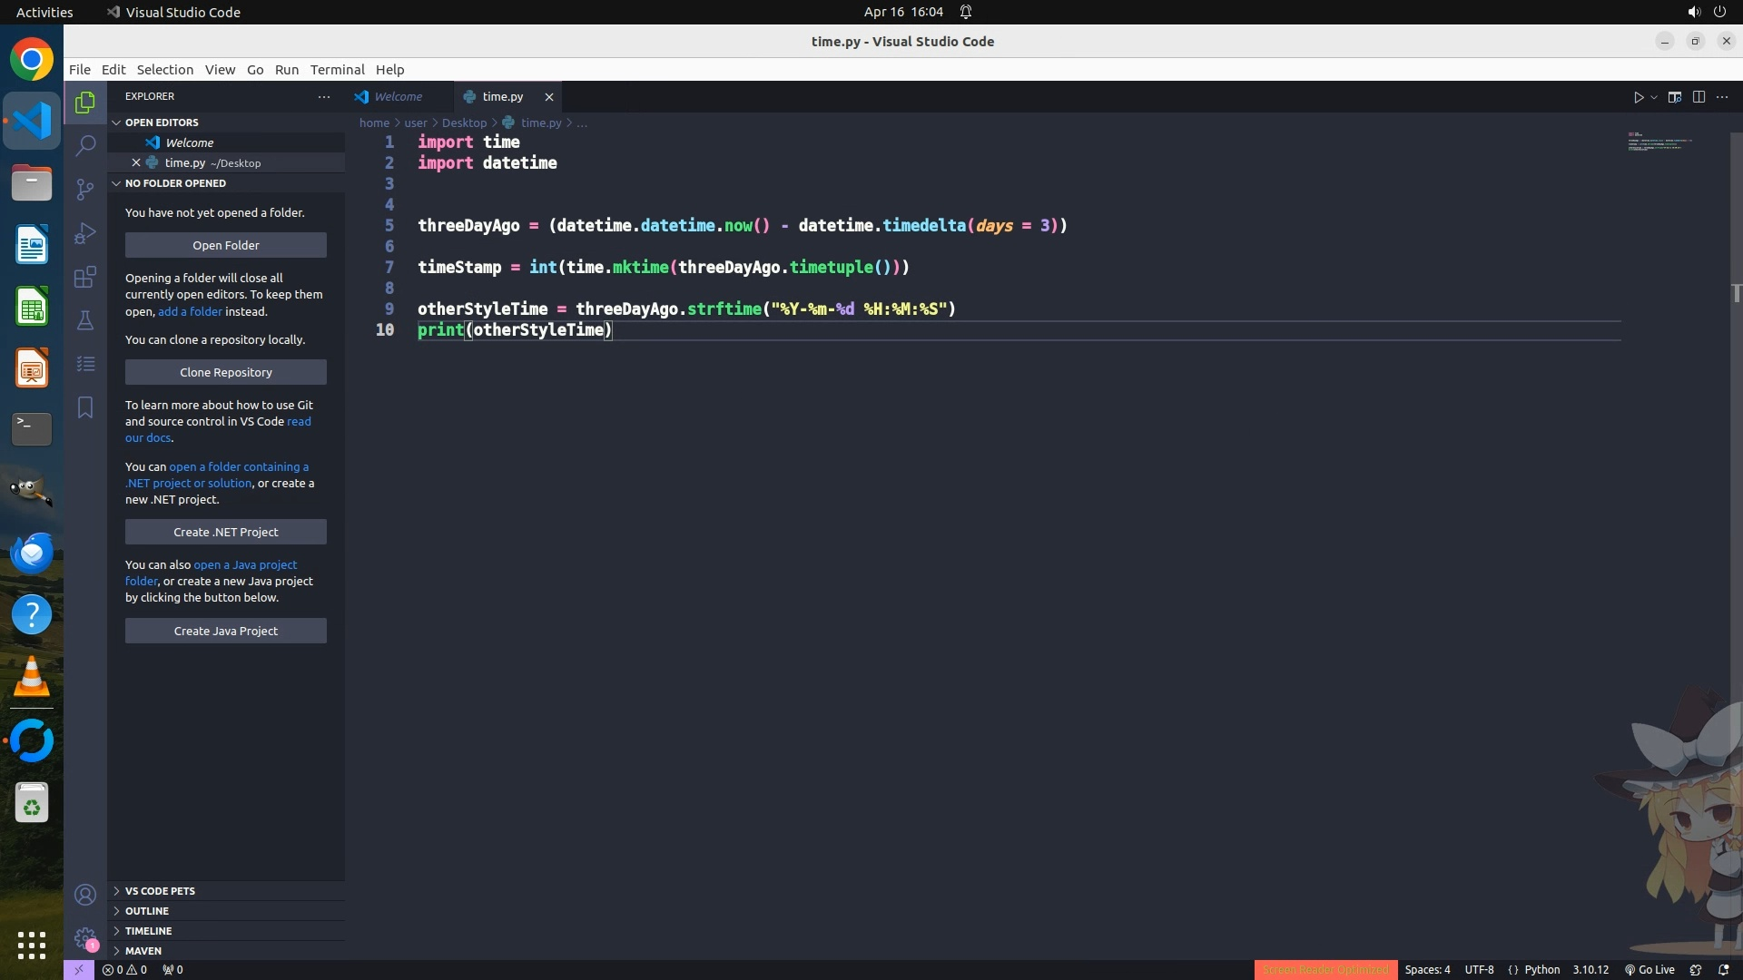Open run options dropdown arrow
The height and width of the screenshot is (980, 1743).
[1654, 97]
